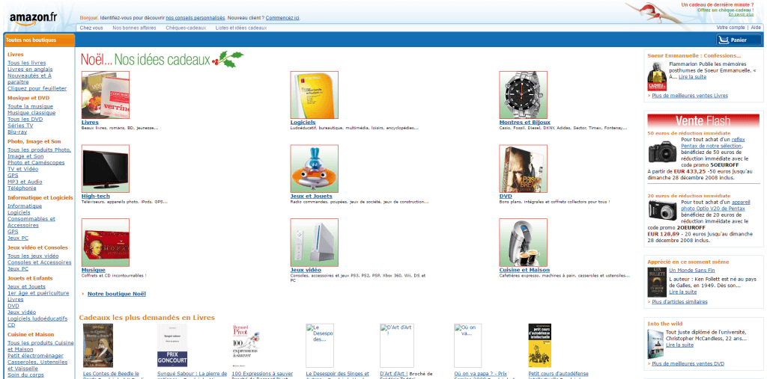
Task: Click Plus de meilleures ventes DVD link
Action: 688,364
